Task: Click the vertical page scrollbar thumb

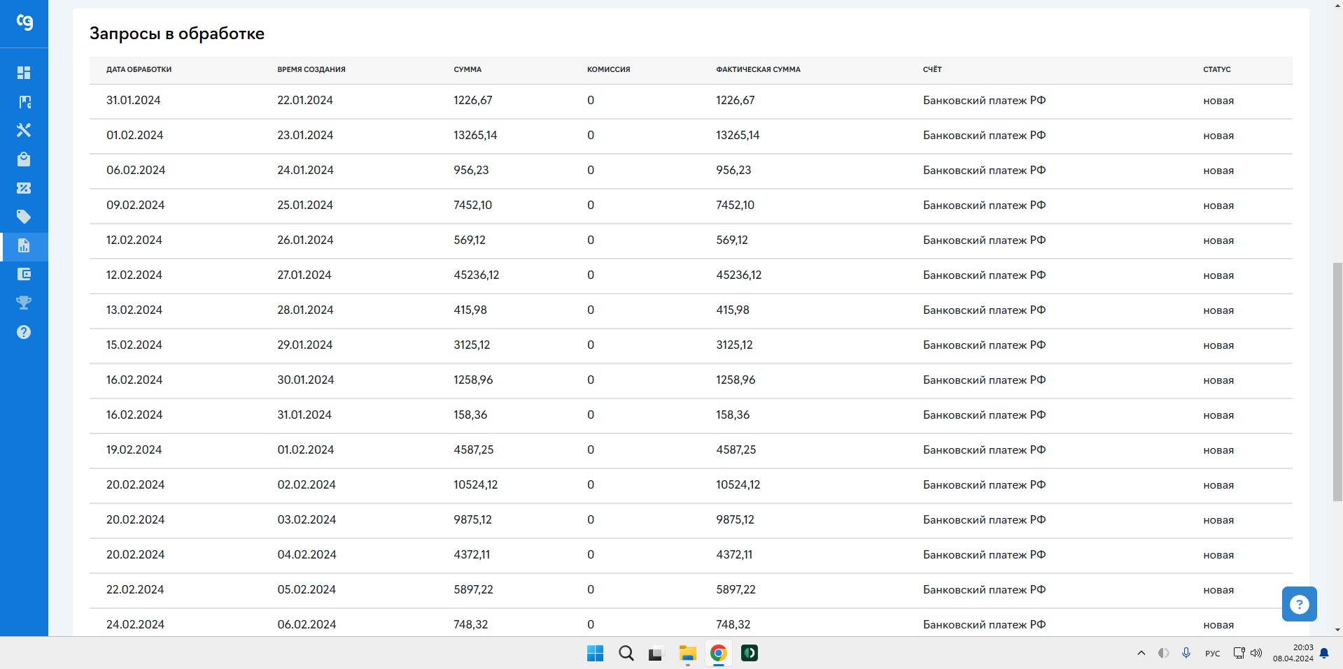Action: [1337, 382]
